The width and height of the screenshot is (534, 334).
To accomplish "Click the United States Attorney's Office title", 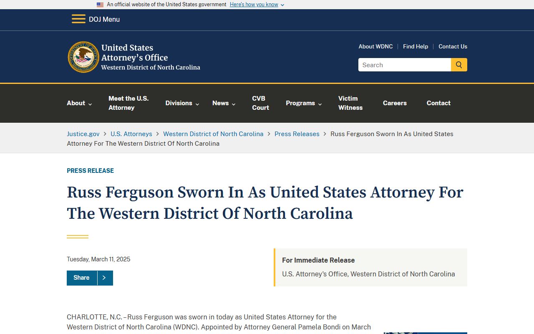I will pos(134,53).
